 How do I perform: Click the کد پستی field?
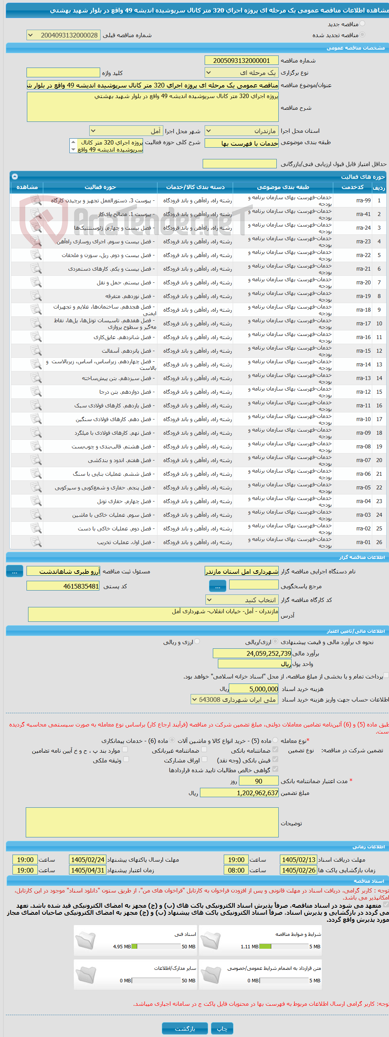[x=63, y=586]
